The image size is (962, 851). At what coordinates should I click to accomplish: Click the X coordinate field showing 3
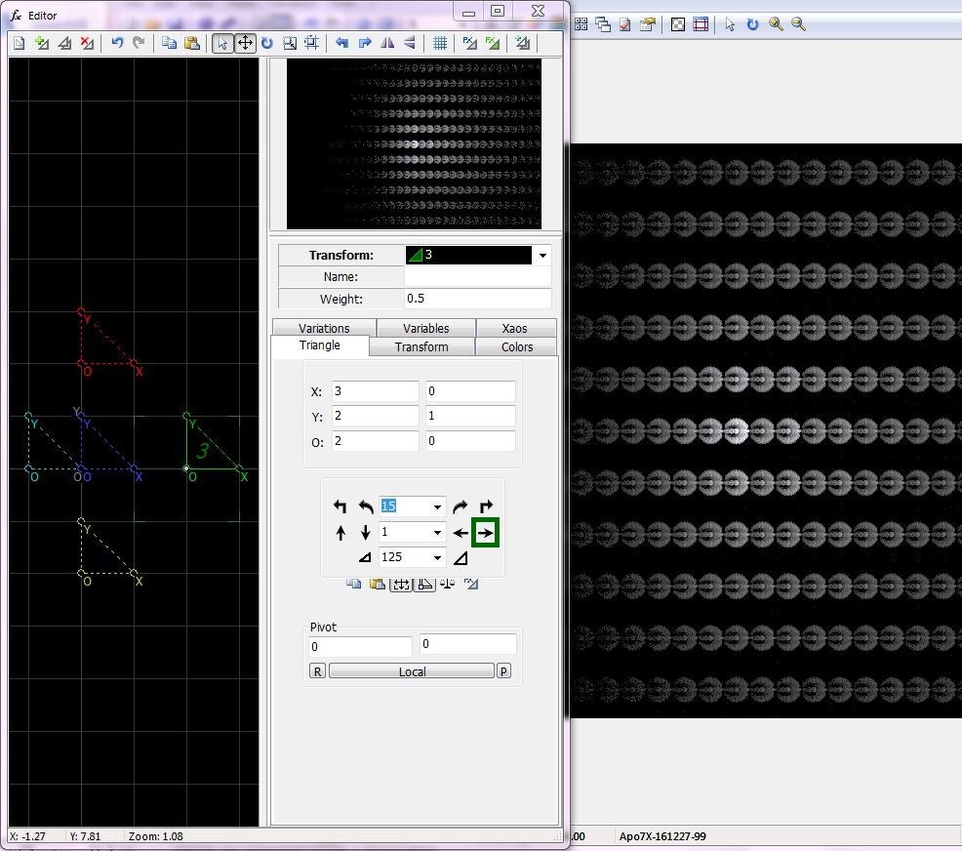[376, 391]
